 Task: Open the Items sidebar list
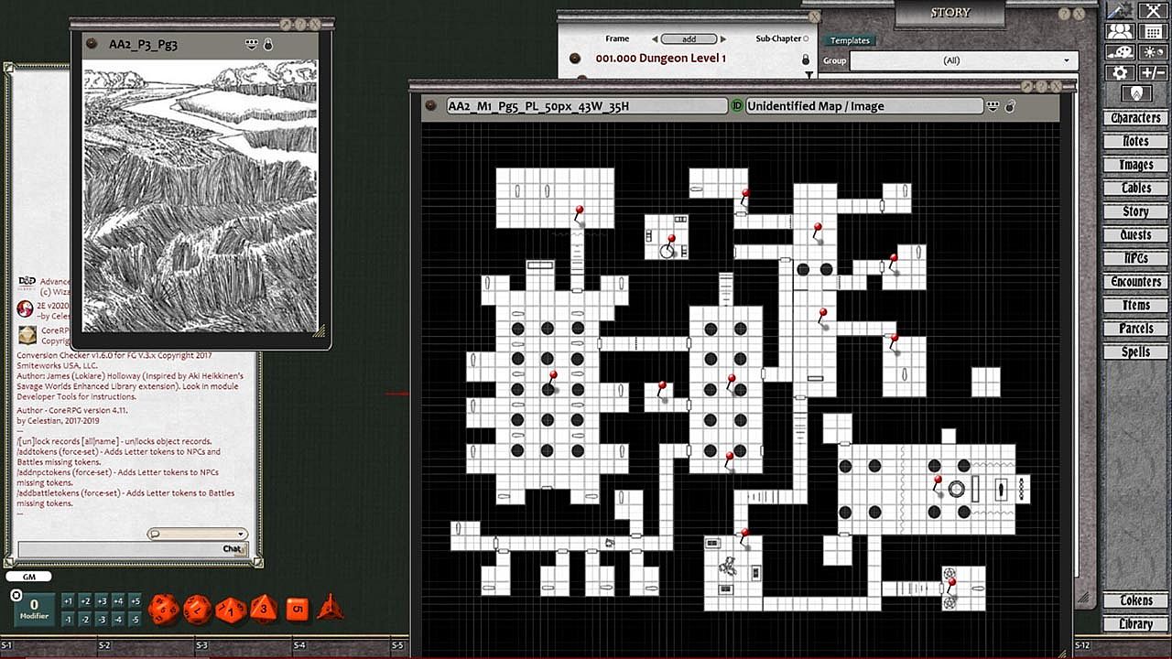(x=1135, y=305)
